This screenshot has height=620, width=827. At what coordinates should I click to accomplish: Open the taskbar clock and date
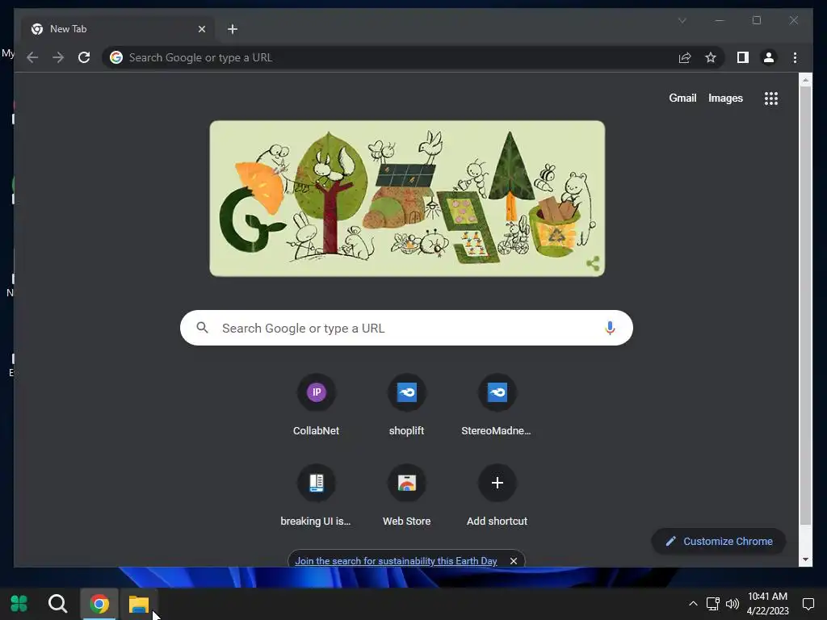point(767,604)
